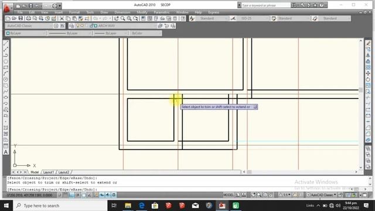Open the ByLayer color control dropdown

tap(26, 33)
